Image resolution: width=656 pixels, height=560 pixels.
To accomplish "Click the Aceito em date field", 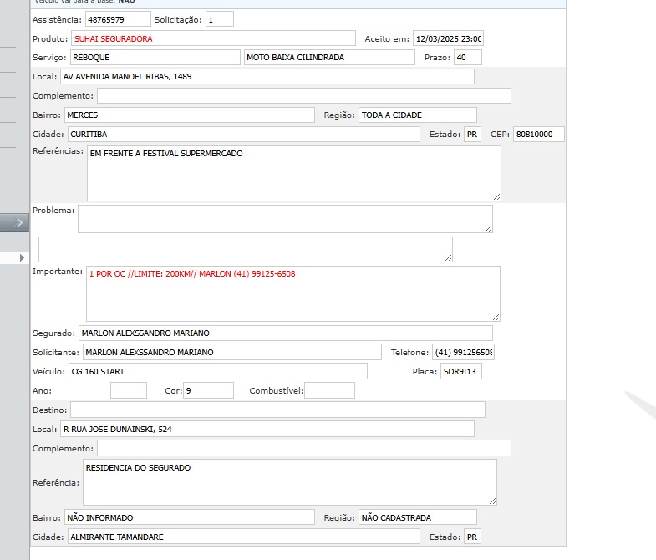I will (x=448, y=38).
